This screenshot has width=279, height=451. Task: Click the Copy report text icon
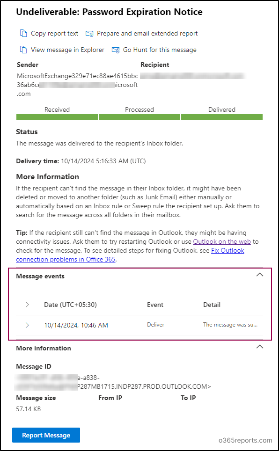tap(23, 33)
